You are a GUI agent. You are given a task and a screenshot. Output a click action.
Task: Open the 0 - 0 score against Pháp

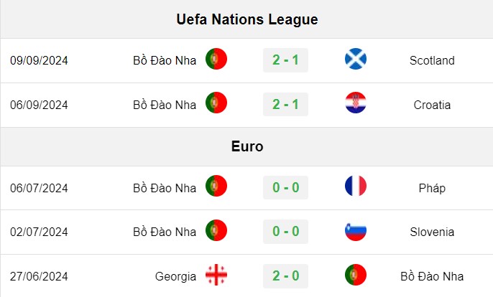point(285,187)
